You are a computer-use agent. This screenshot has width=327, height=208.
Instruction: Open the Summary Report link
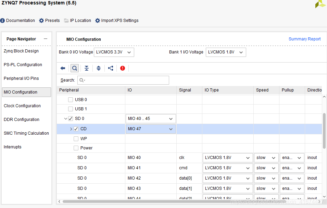click(x=304, y=39)
